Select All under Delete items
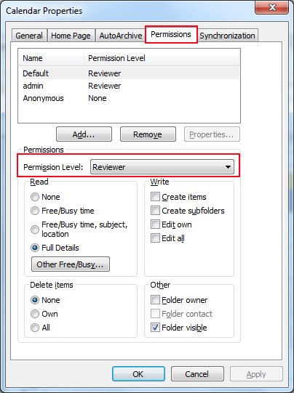Image resolution: width=294 pixels, height=393 pixels. (x=35, y=328)
